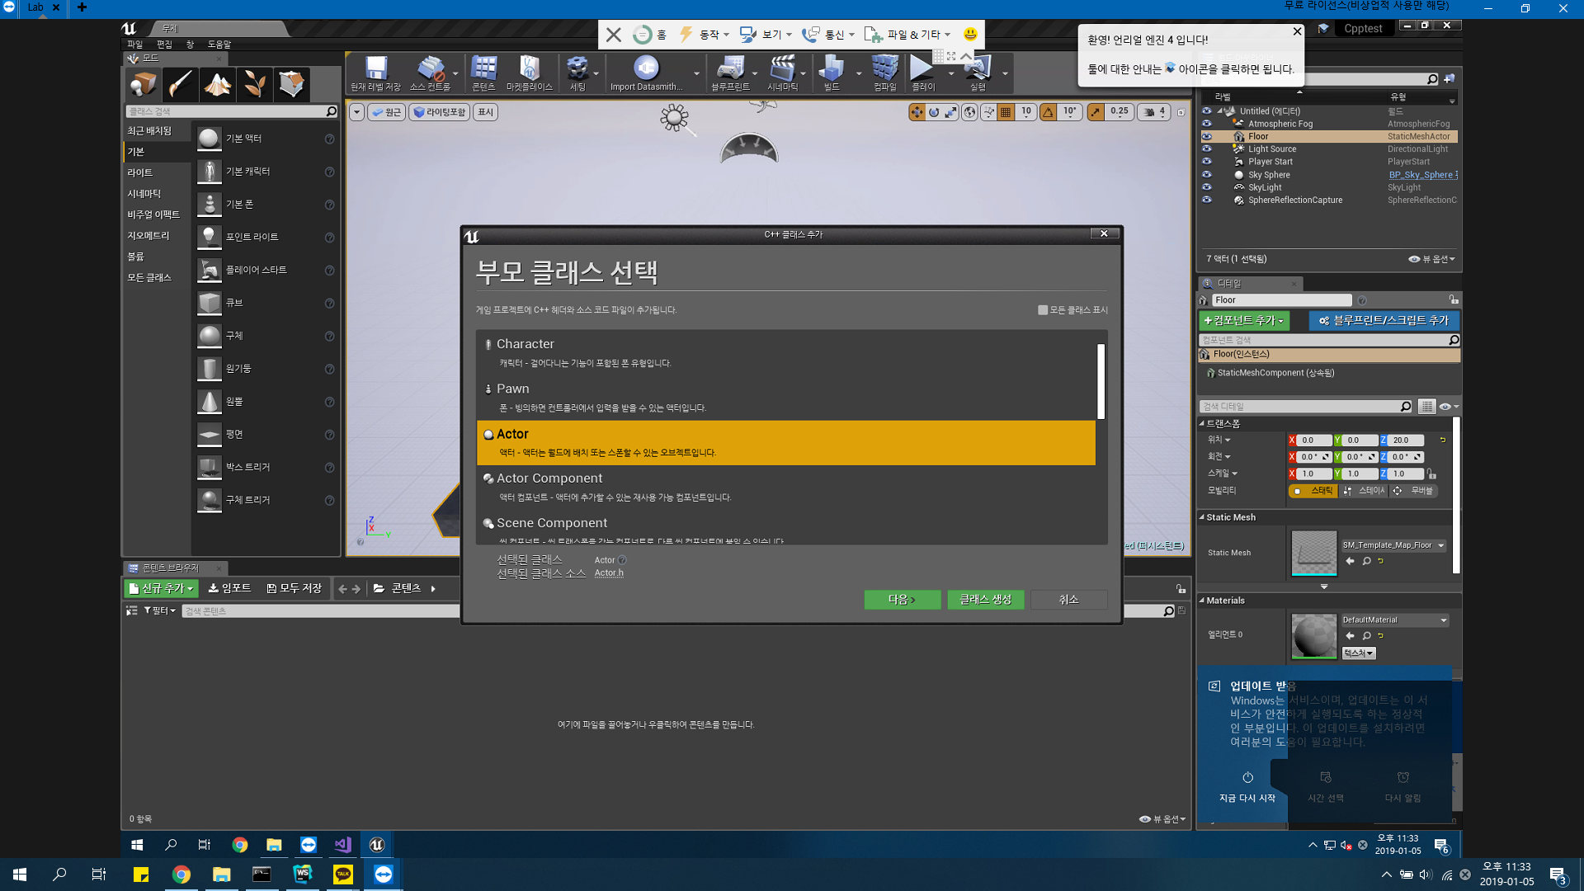Open the Filters dropdown in content browser
The width and height of the screenshot is (1584, 891).
click(x=160, y=611)
